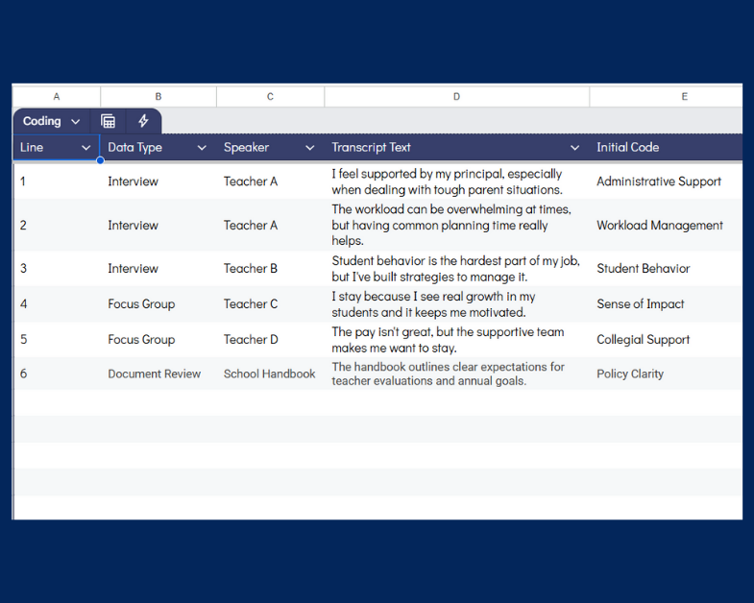Click the lightning bolt actions icon
Viewport: 754px width, 603px height.
(143, 121)
